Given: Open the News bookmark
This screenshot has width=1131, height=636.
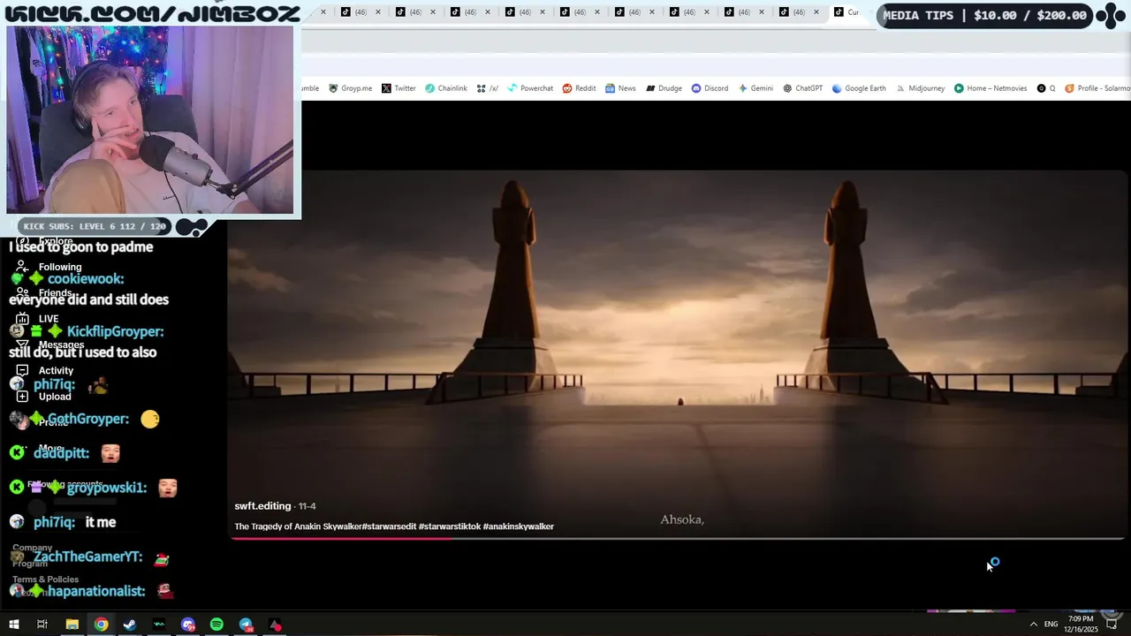Looking at the screenshot, I should [x=620, y=88].
